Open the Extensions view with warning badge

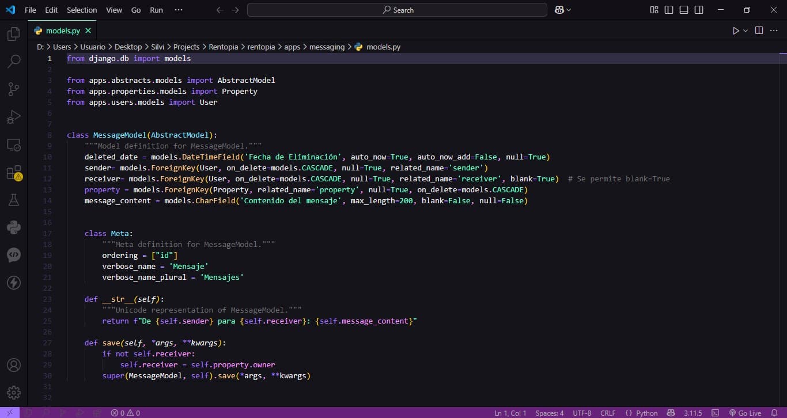(x=13, y=173)
